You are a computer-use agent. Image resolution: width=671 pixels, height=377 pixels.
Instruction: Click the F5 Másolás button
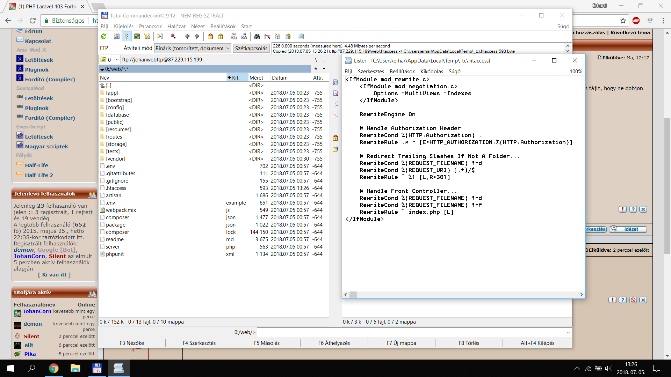(267, 343)
